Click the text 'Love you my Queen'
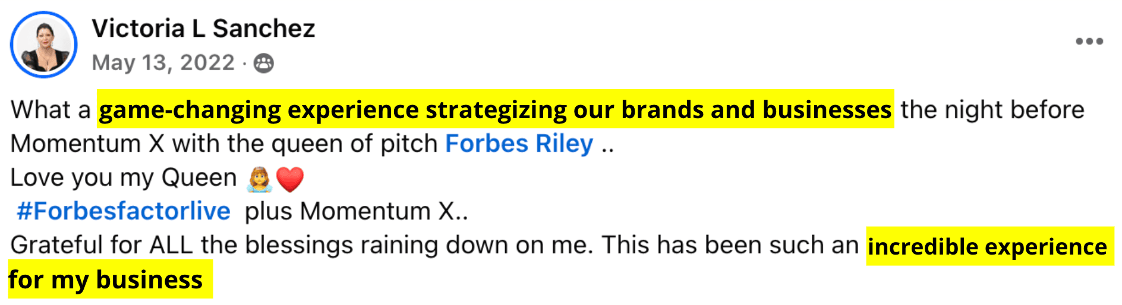The image size is (1122, 305). (124, 178)
